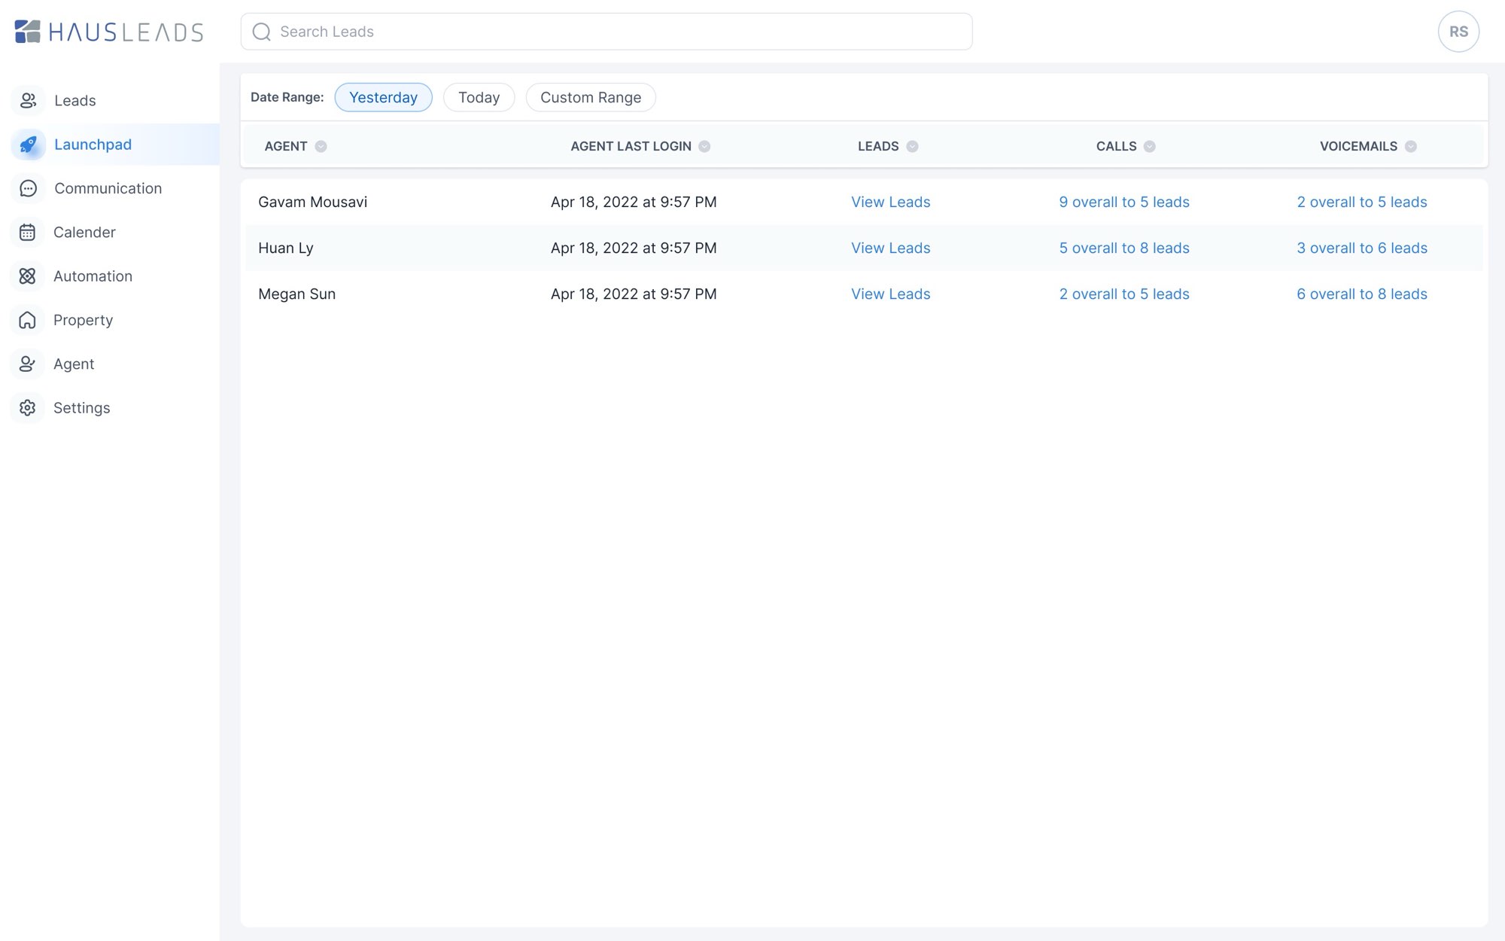Click Megan Sun's last login date
Viewport: 1505px width, 941px height.
tap(634, 294)
